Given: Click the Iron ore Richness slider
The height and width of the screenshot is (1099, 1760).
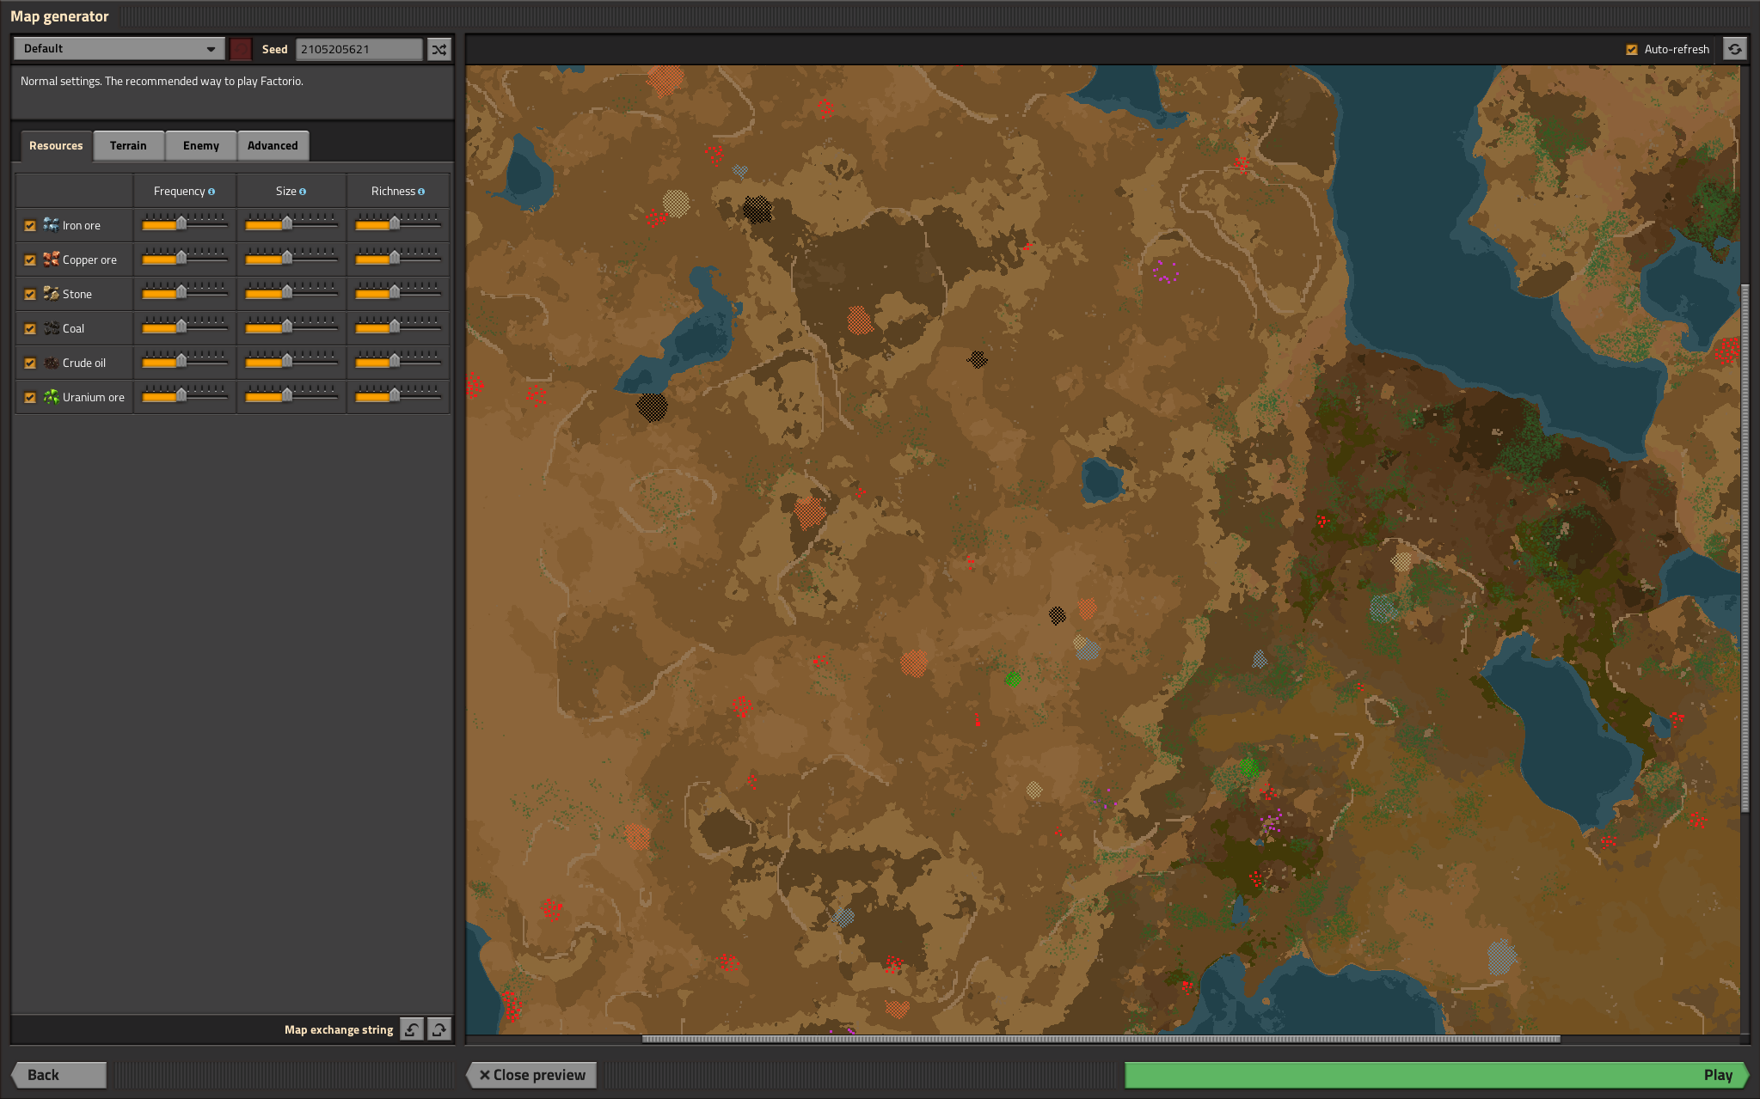Looking at the screenshot, I should (398, 224).
